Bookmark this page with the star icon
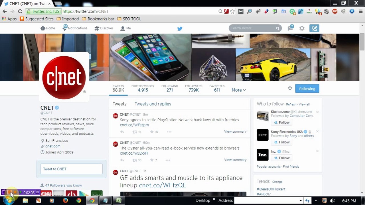 232,11
